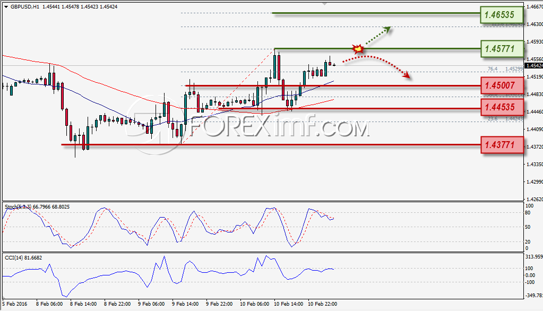The height and width of the screenshot is (311, 543).
Task: Click the CCI scale value -100
Action: click(530, 282)
